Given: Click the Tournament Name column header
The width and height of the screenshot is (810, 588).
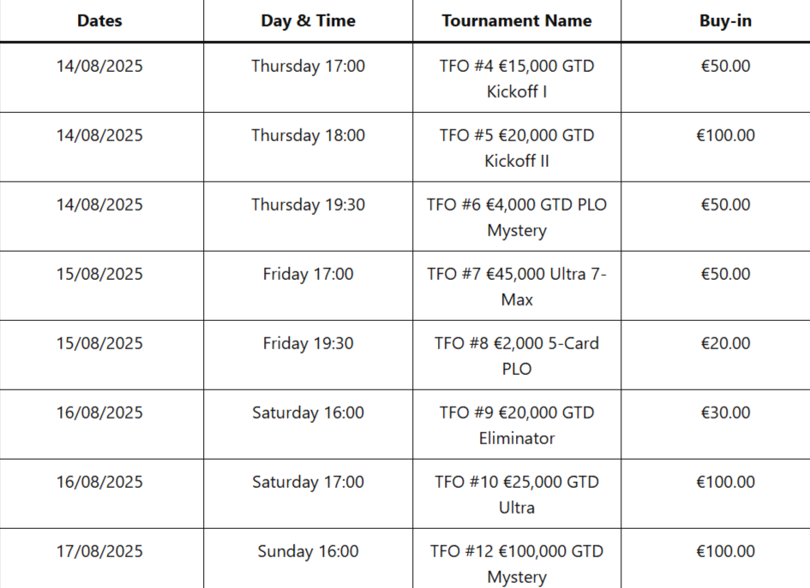Looking at the screenshot, I should (x=517, y=21).
